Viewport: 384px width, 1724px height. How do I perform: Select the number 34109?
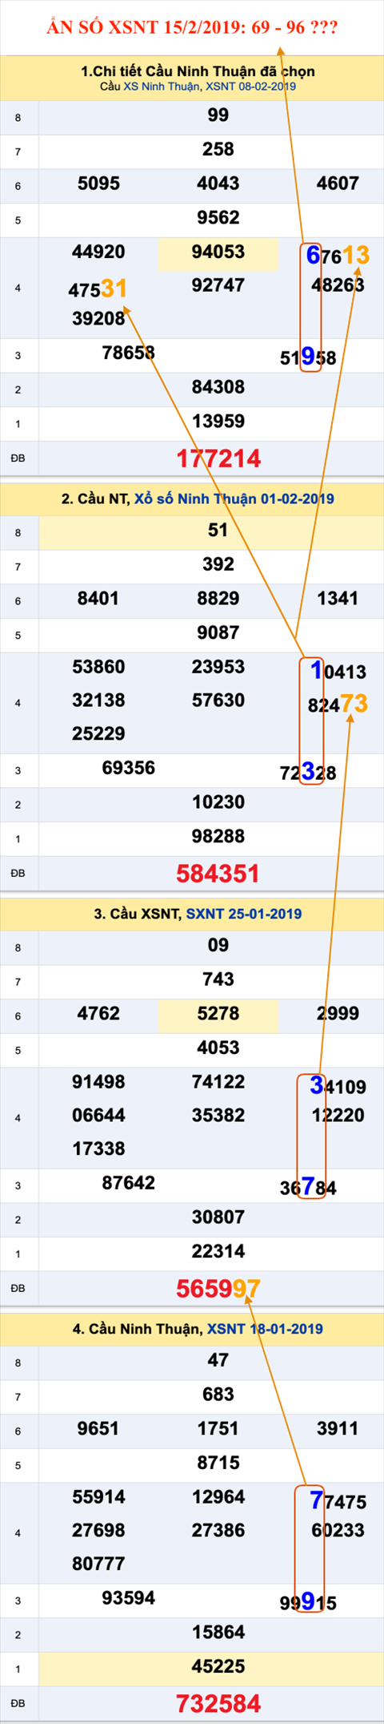pos(338,1086)
